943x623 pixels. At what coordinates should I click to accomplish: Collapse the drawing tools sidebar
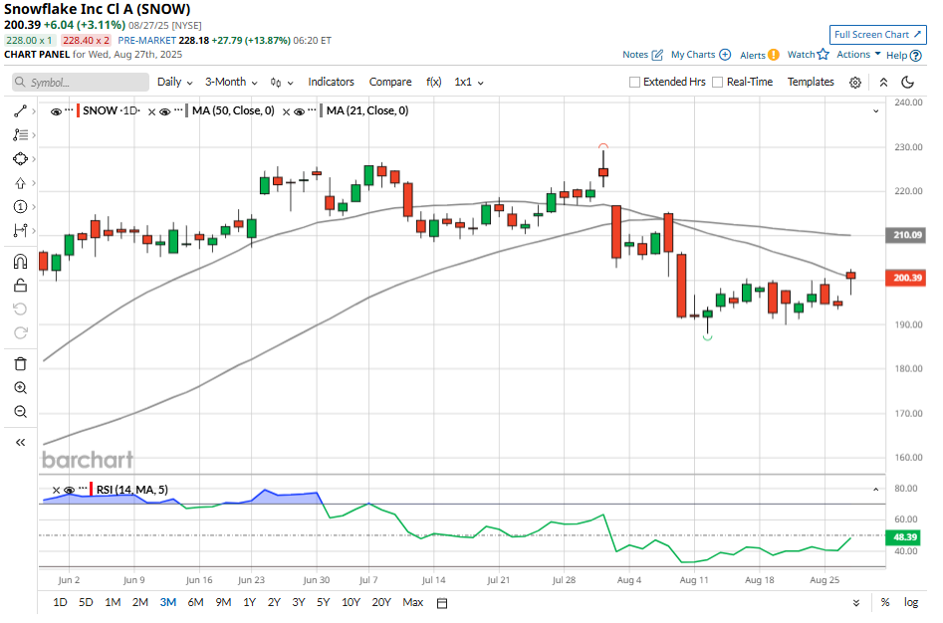(20, 443)
